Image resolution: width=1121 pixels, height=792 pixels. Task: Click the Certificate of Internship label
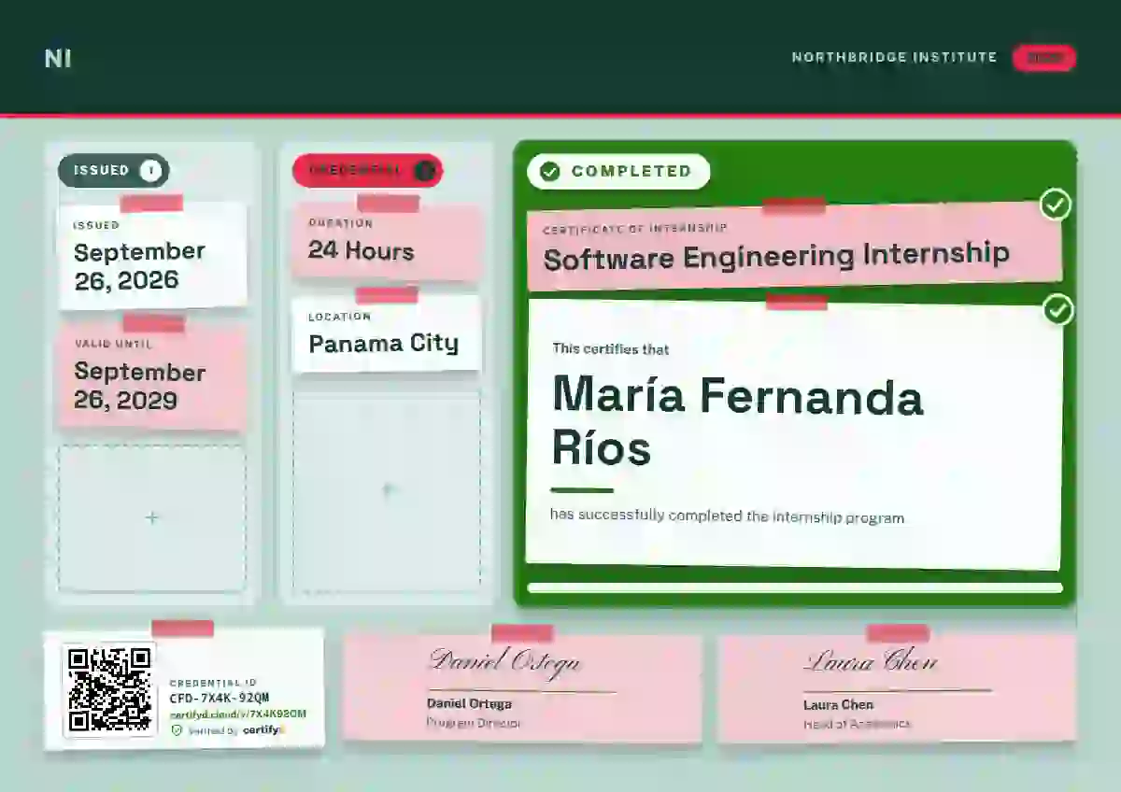(635, 228)
